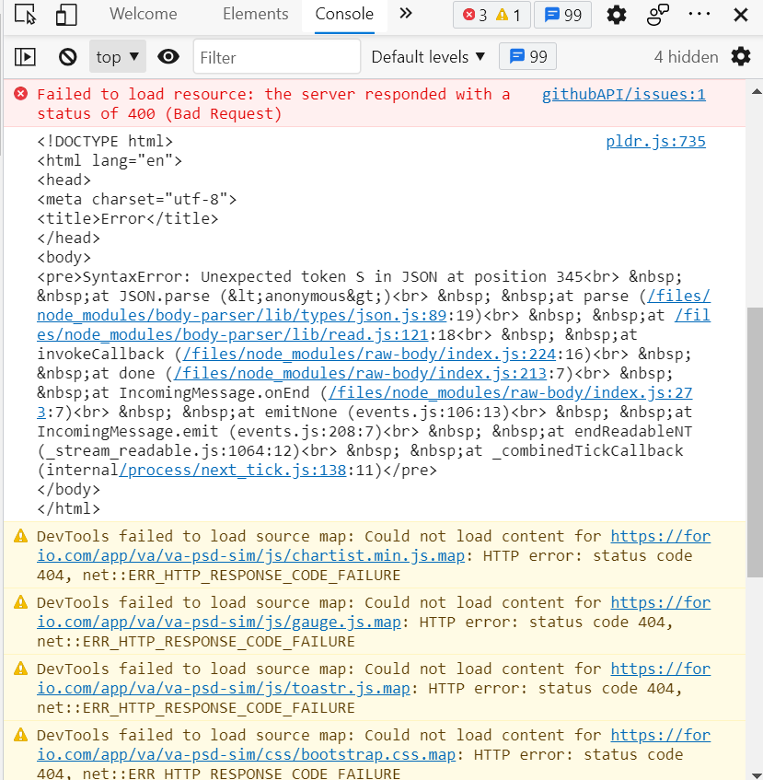Open the Issues panel showing 99 issues
This screenshot has height=780, width=763.
(x=562, y=15)
